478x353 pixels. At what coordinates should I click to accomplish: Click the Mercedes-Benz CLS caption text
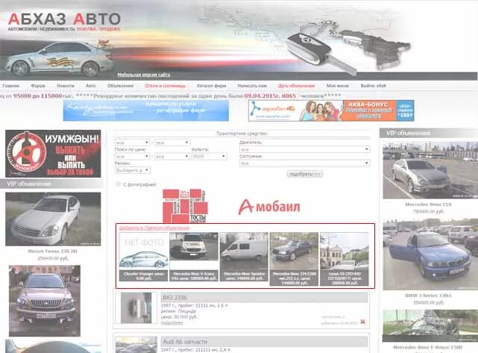click(x=428, y=204)
